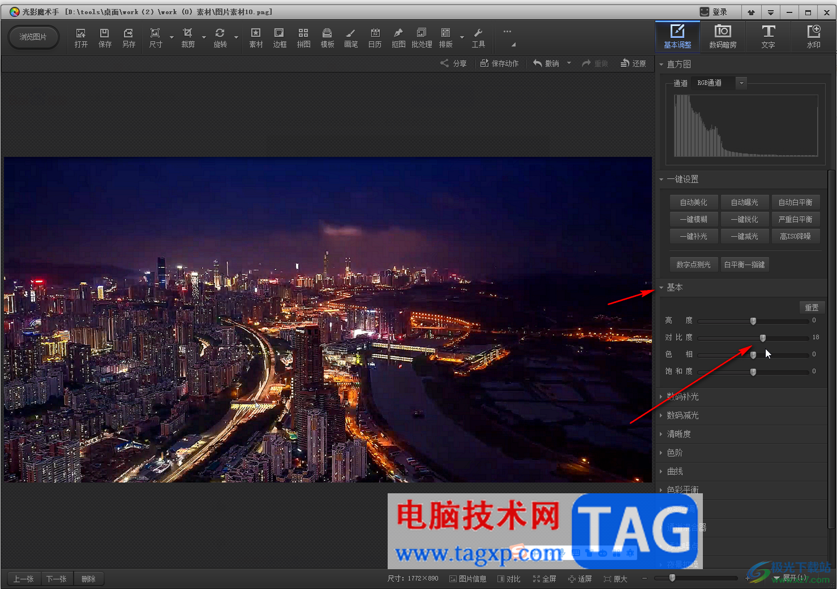Apply 自动曝光 auto exposure
837x589 pixels.
coord(745,202)
